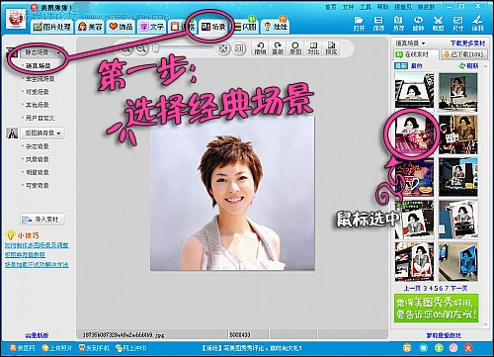
Task: Click the edited portrait photo on the canvas
Action: (232, 193)
